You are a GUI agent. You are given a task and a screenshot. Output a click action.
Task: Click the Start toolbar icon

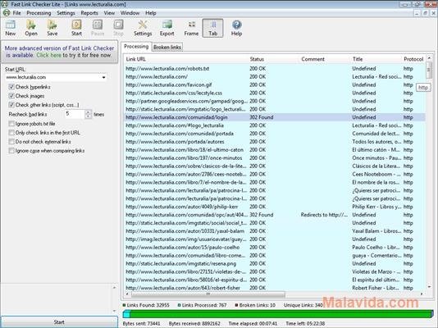[76, 28]
